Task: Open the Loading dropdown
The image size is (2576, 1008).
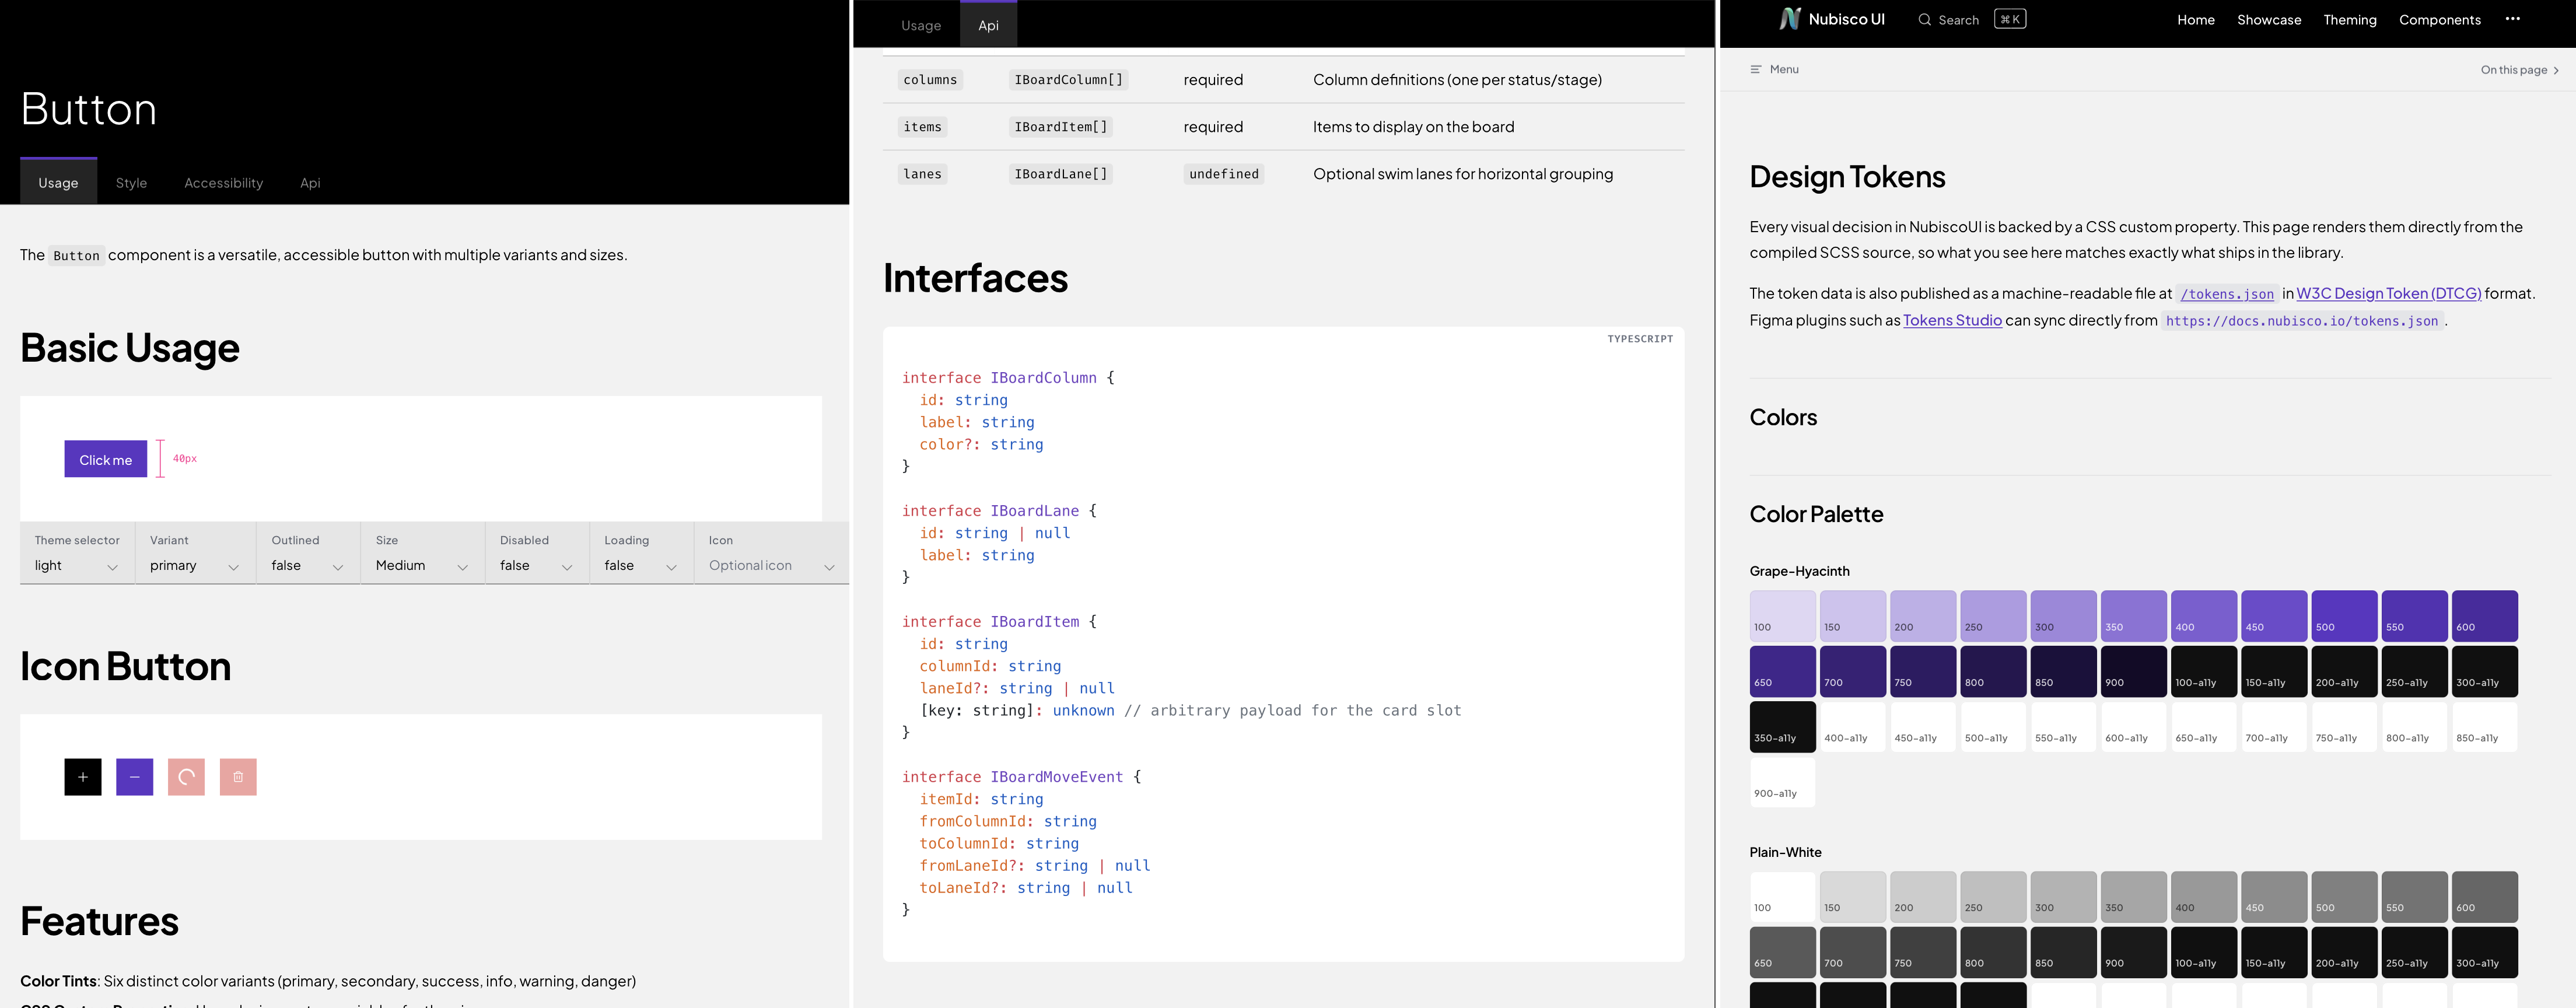Action: coord(641,553)
